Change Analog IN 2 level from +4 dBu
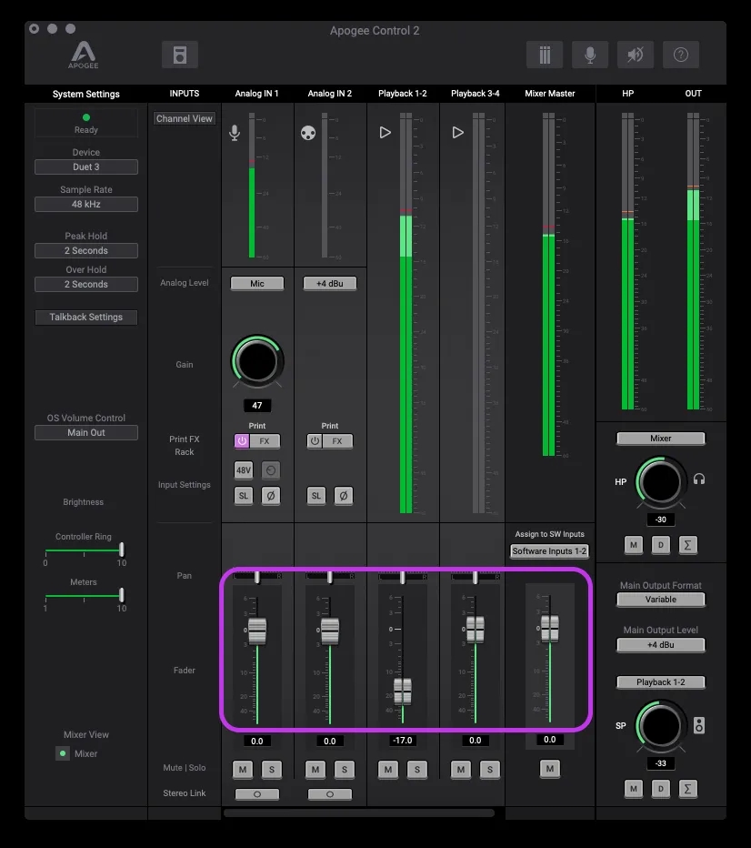The width and height of the screenshot is (751, 848). (329, 283)
